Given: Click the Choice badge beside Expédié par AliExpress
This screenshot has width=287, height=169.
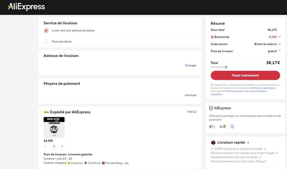Looking at the screenshot, I should click(x=46, y=112).
